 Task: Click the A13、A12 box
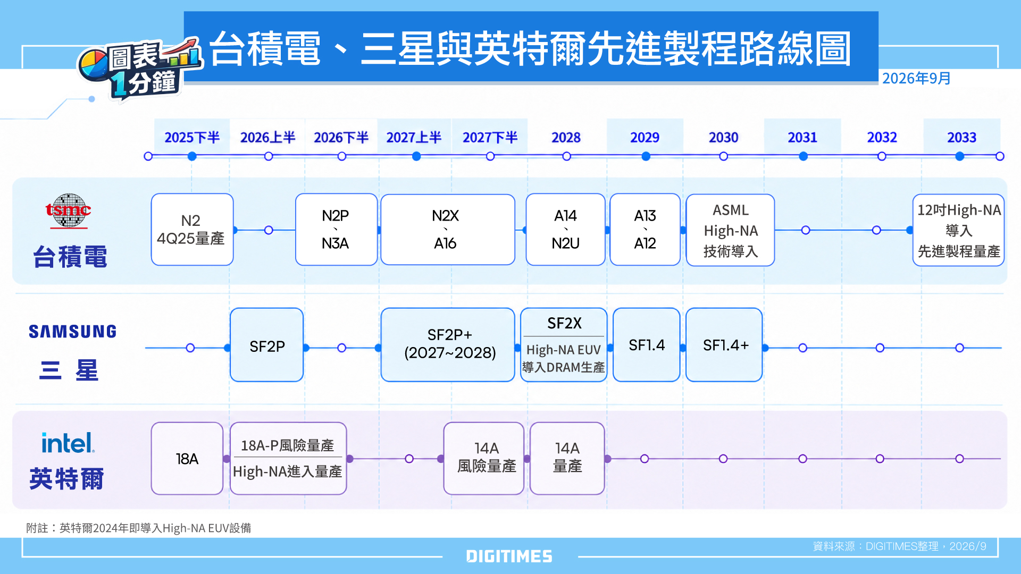pos(645,230)
